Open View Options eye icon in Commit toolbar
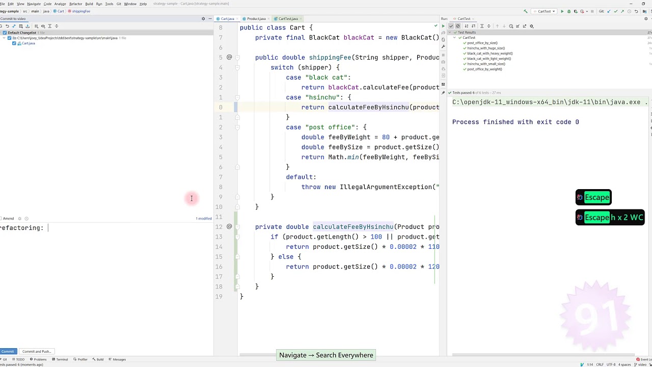The image size is (652, 367). [x=43, y=26]
